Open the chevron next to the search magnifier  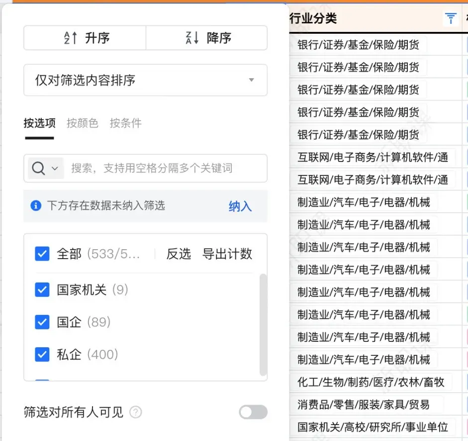54,168
